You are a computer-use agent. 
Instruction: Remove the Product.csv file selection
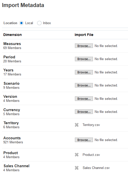point(77,155)
